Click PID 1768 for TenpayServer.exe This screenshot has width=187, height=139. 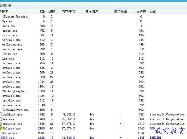tap(41, 110)
